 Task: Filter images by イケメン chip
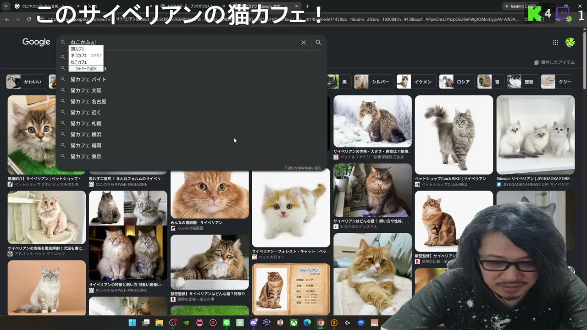coord(416,82)
